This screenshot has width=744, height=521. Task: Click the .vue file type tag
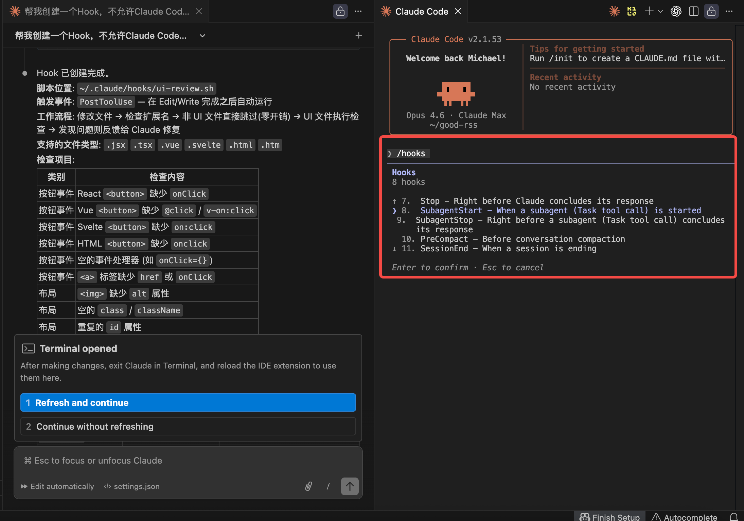point(170,145)
